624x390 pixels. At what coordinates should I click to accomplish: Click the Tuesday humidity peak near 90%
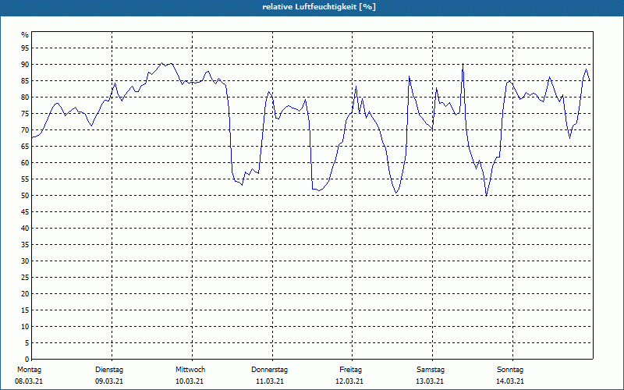(161, 63)
